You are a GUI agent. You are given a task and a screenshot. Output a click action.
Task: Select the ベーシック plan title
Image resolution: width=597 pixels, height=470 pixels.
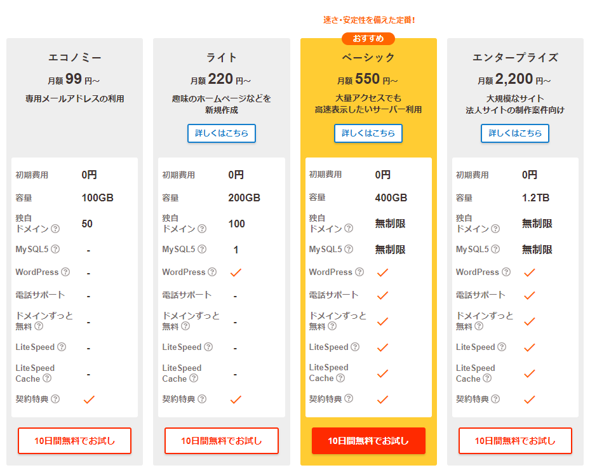coord(368,58)
